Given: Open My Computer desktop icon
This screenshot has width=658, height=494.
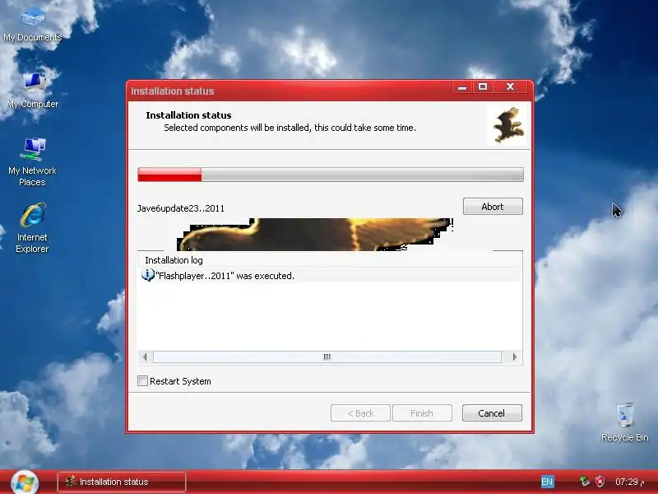Looking at the screenshot, I should [x=32, y=91].
